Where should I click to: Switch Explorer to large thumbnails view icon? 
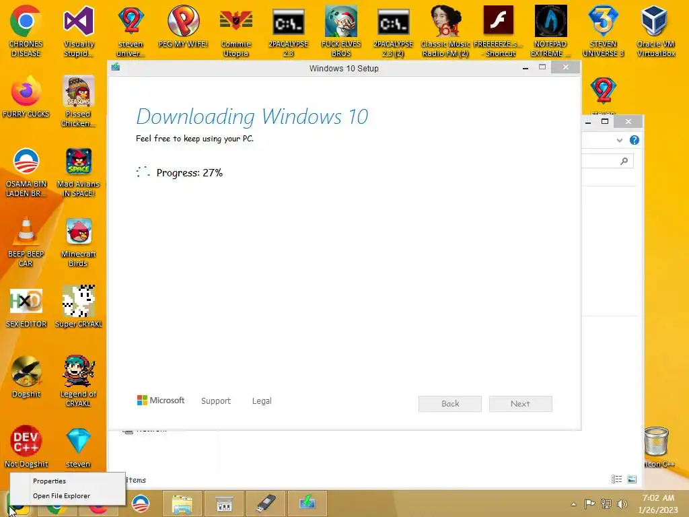pos(632,479)
